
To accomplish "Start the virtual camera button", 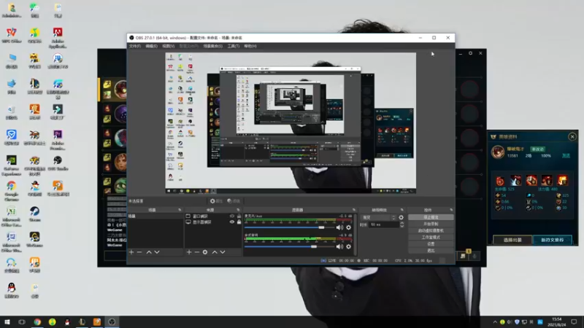I will click(431, 230).
